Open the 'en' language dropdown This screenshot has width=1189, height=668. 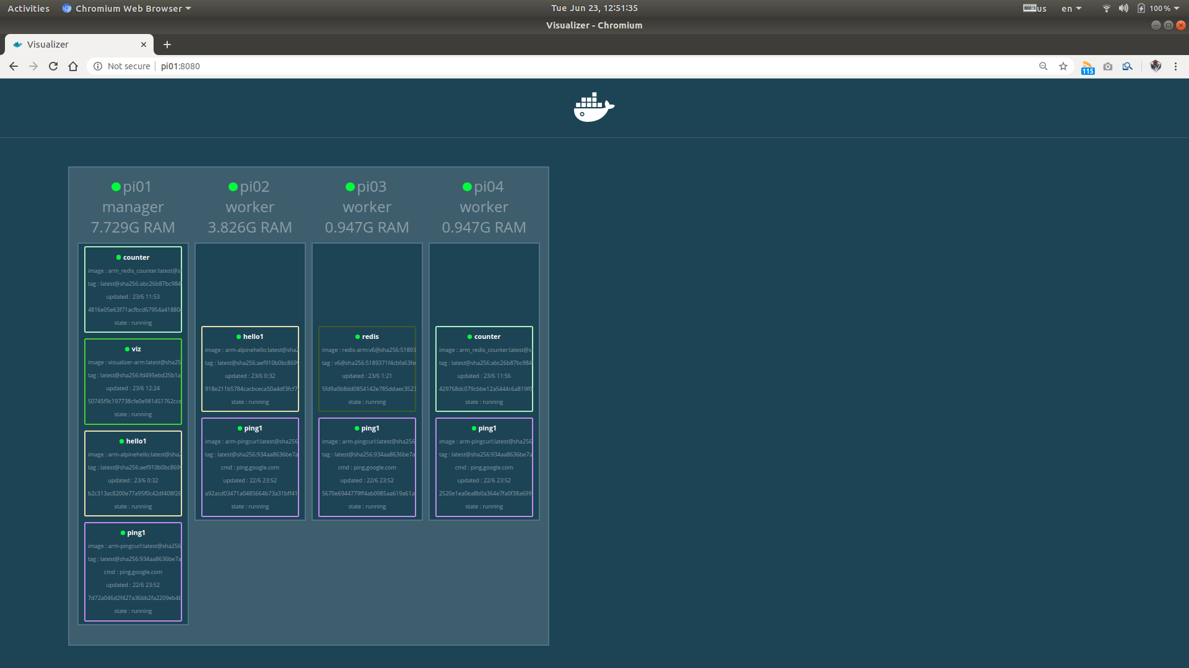[1071, 9]
